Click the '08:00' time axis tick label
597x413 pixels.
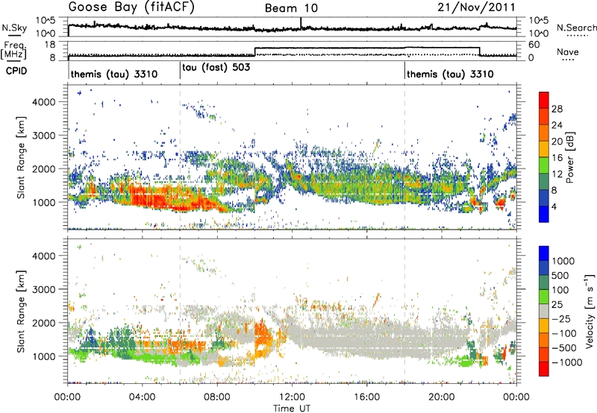(217, 397)
